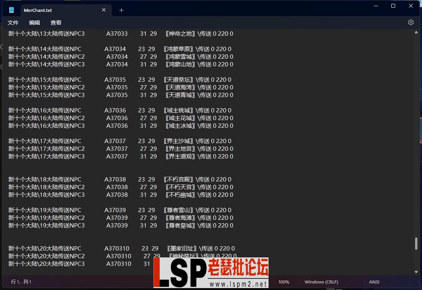
Task: Open the 编辑 menu
Action: coord(35,23)
